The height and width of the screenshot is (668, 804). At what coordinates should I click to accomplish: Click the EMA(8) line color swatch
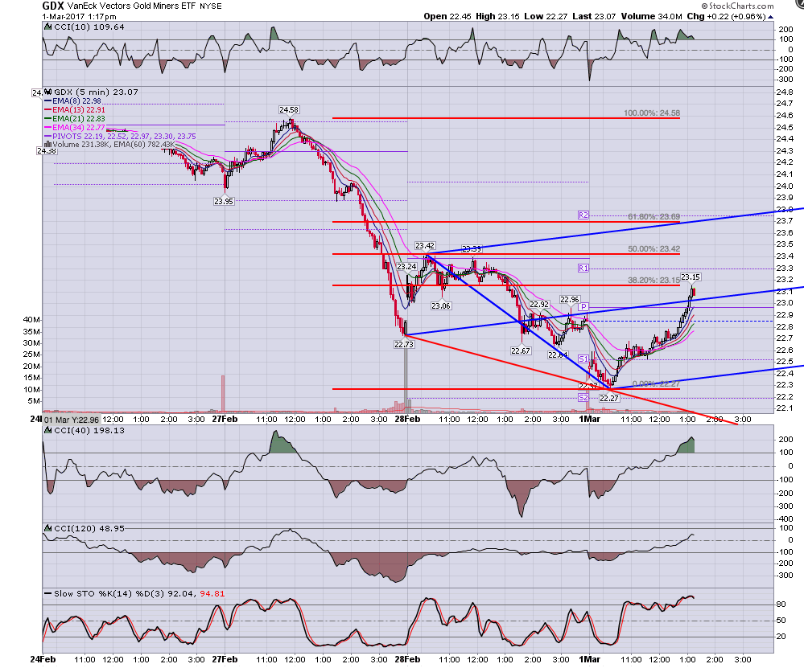[x=48, y=101]
